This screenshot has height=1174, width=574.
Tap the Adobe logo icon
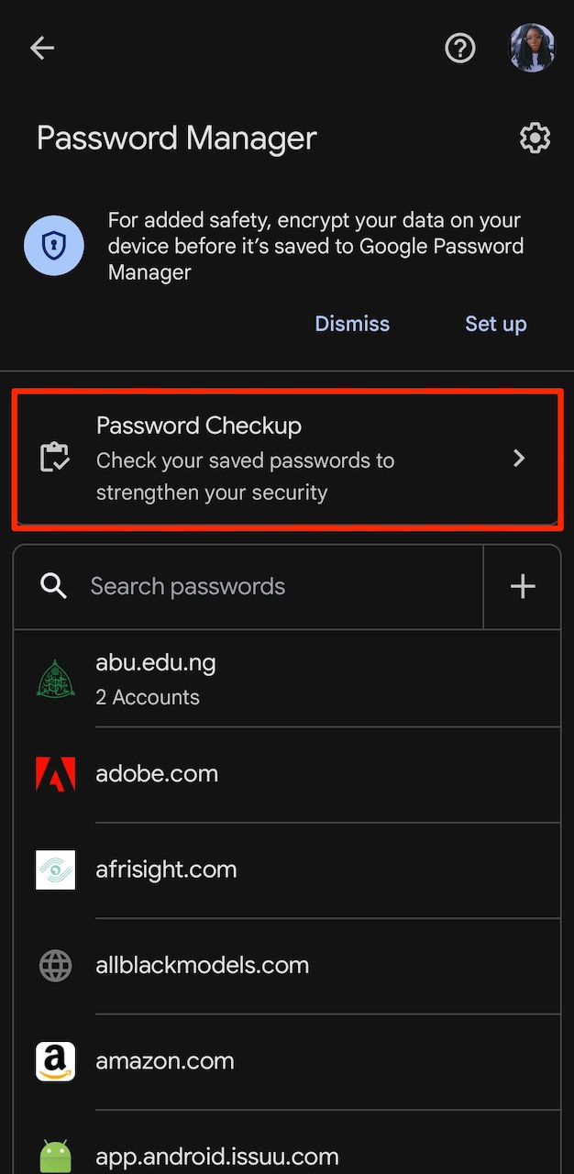coord(55,774)
